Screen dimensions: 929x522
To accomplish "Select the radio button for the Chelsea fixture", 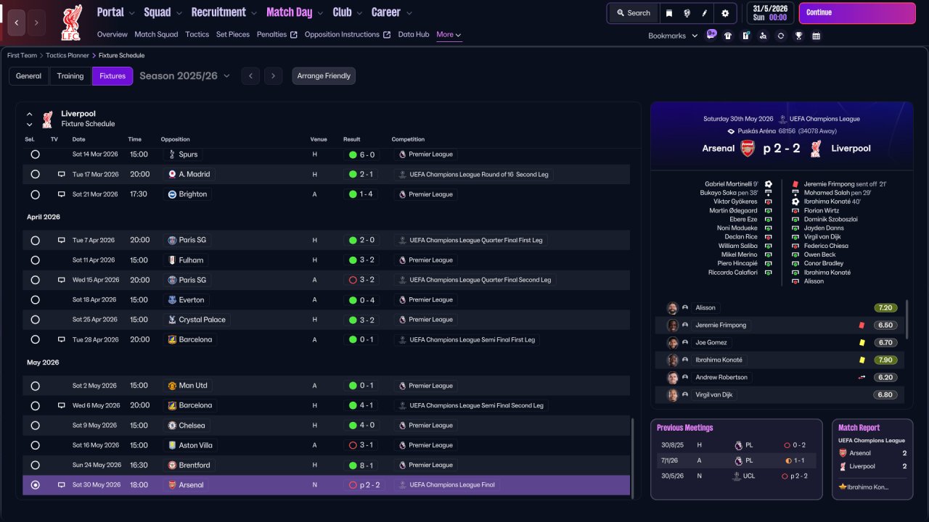I will 35,426.
